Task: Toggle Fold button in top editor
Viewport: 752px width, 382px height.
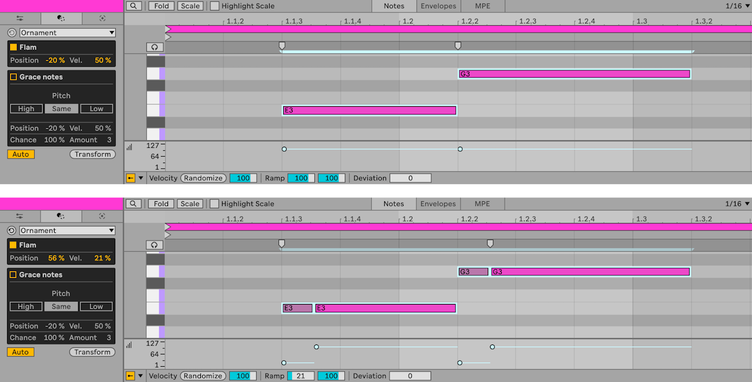Action: pos(162,6)
